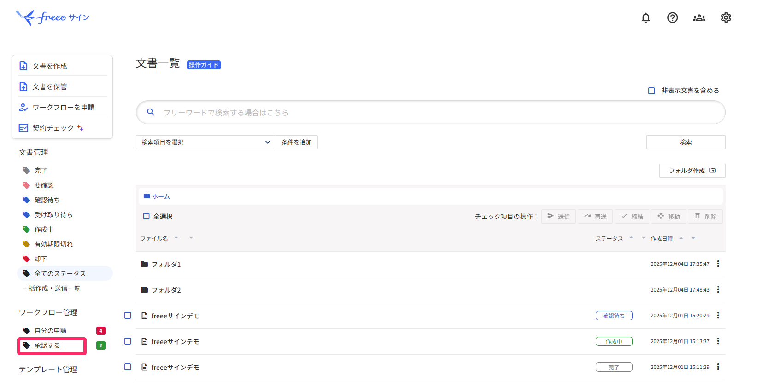Open more options for 完了 document row
Viewport: 757px width, 385px height.
pos(718,367)
